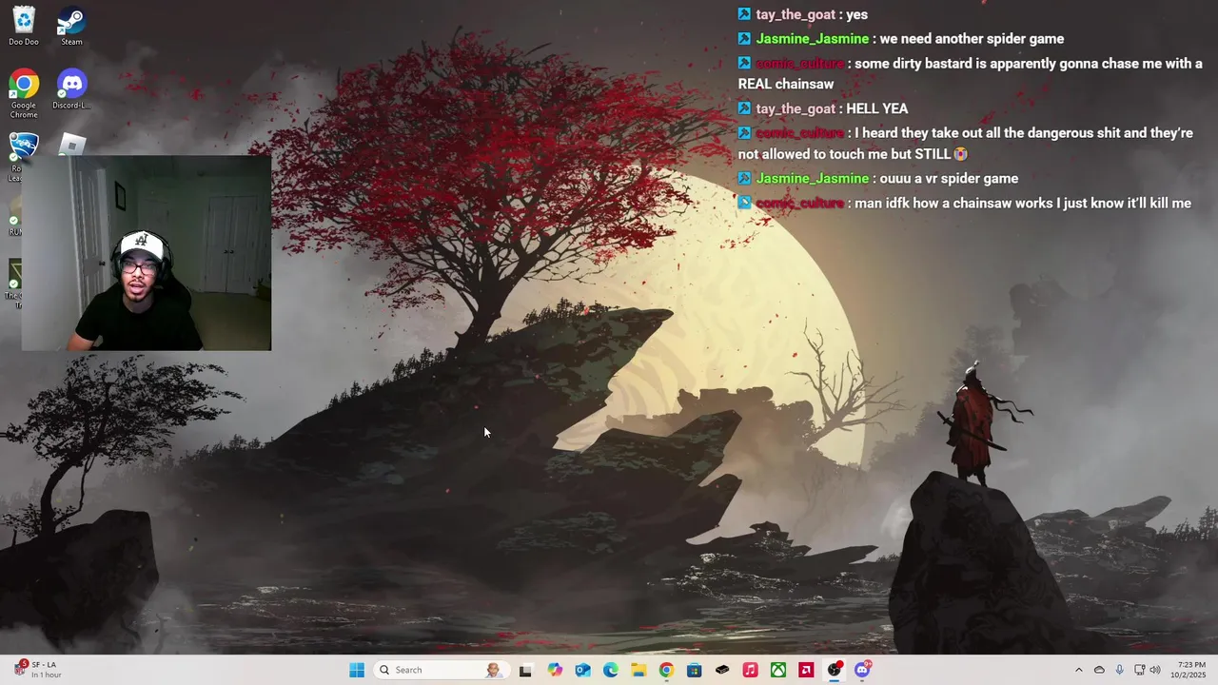
Task: Select the Steam desktop shortcut
Action: tap(71, 26)
